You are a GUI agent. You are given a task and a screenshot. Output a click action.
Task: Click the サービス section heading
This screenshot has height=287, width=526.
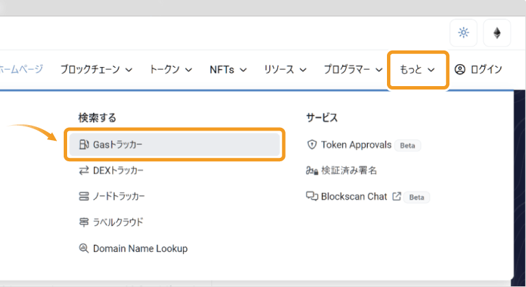(322, 118)
